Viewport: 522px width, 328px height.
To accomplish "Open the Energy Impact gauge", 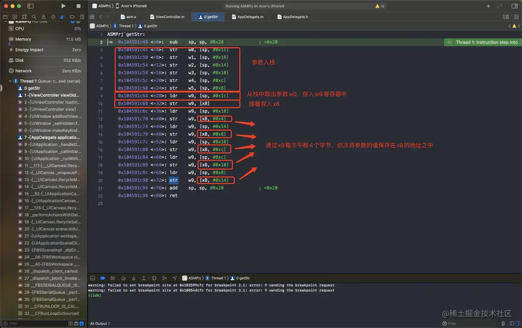I will [x=45, y=49].
